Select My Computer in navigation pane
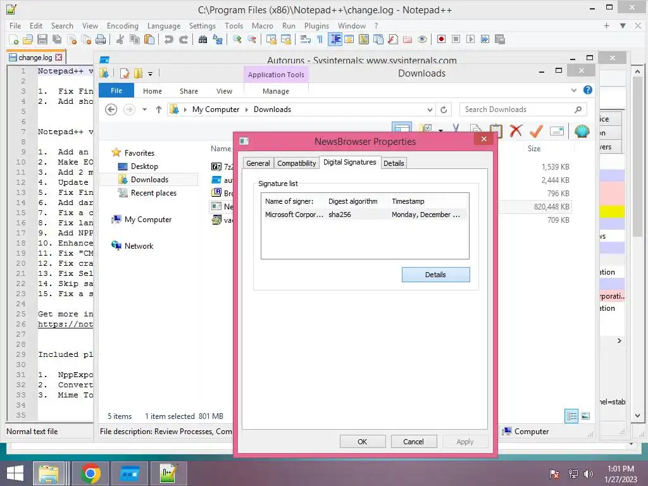This screenshot has width=648, height=486. pyautogui.click(x=148, y=220)
